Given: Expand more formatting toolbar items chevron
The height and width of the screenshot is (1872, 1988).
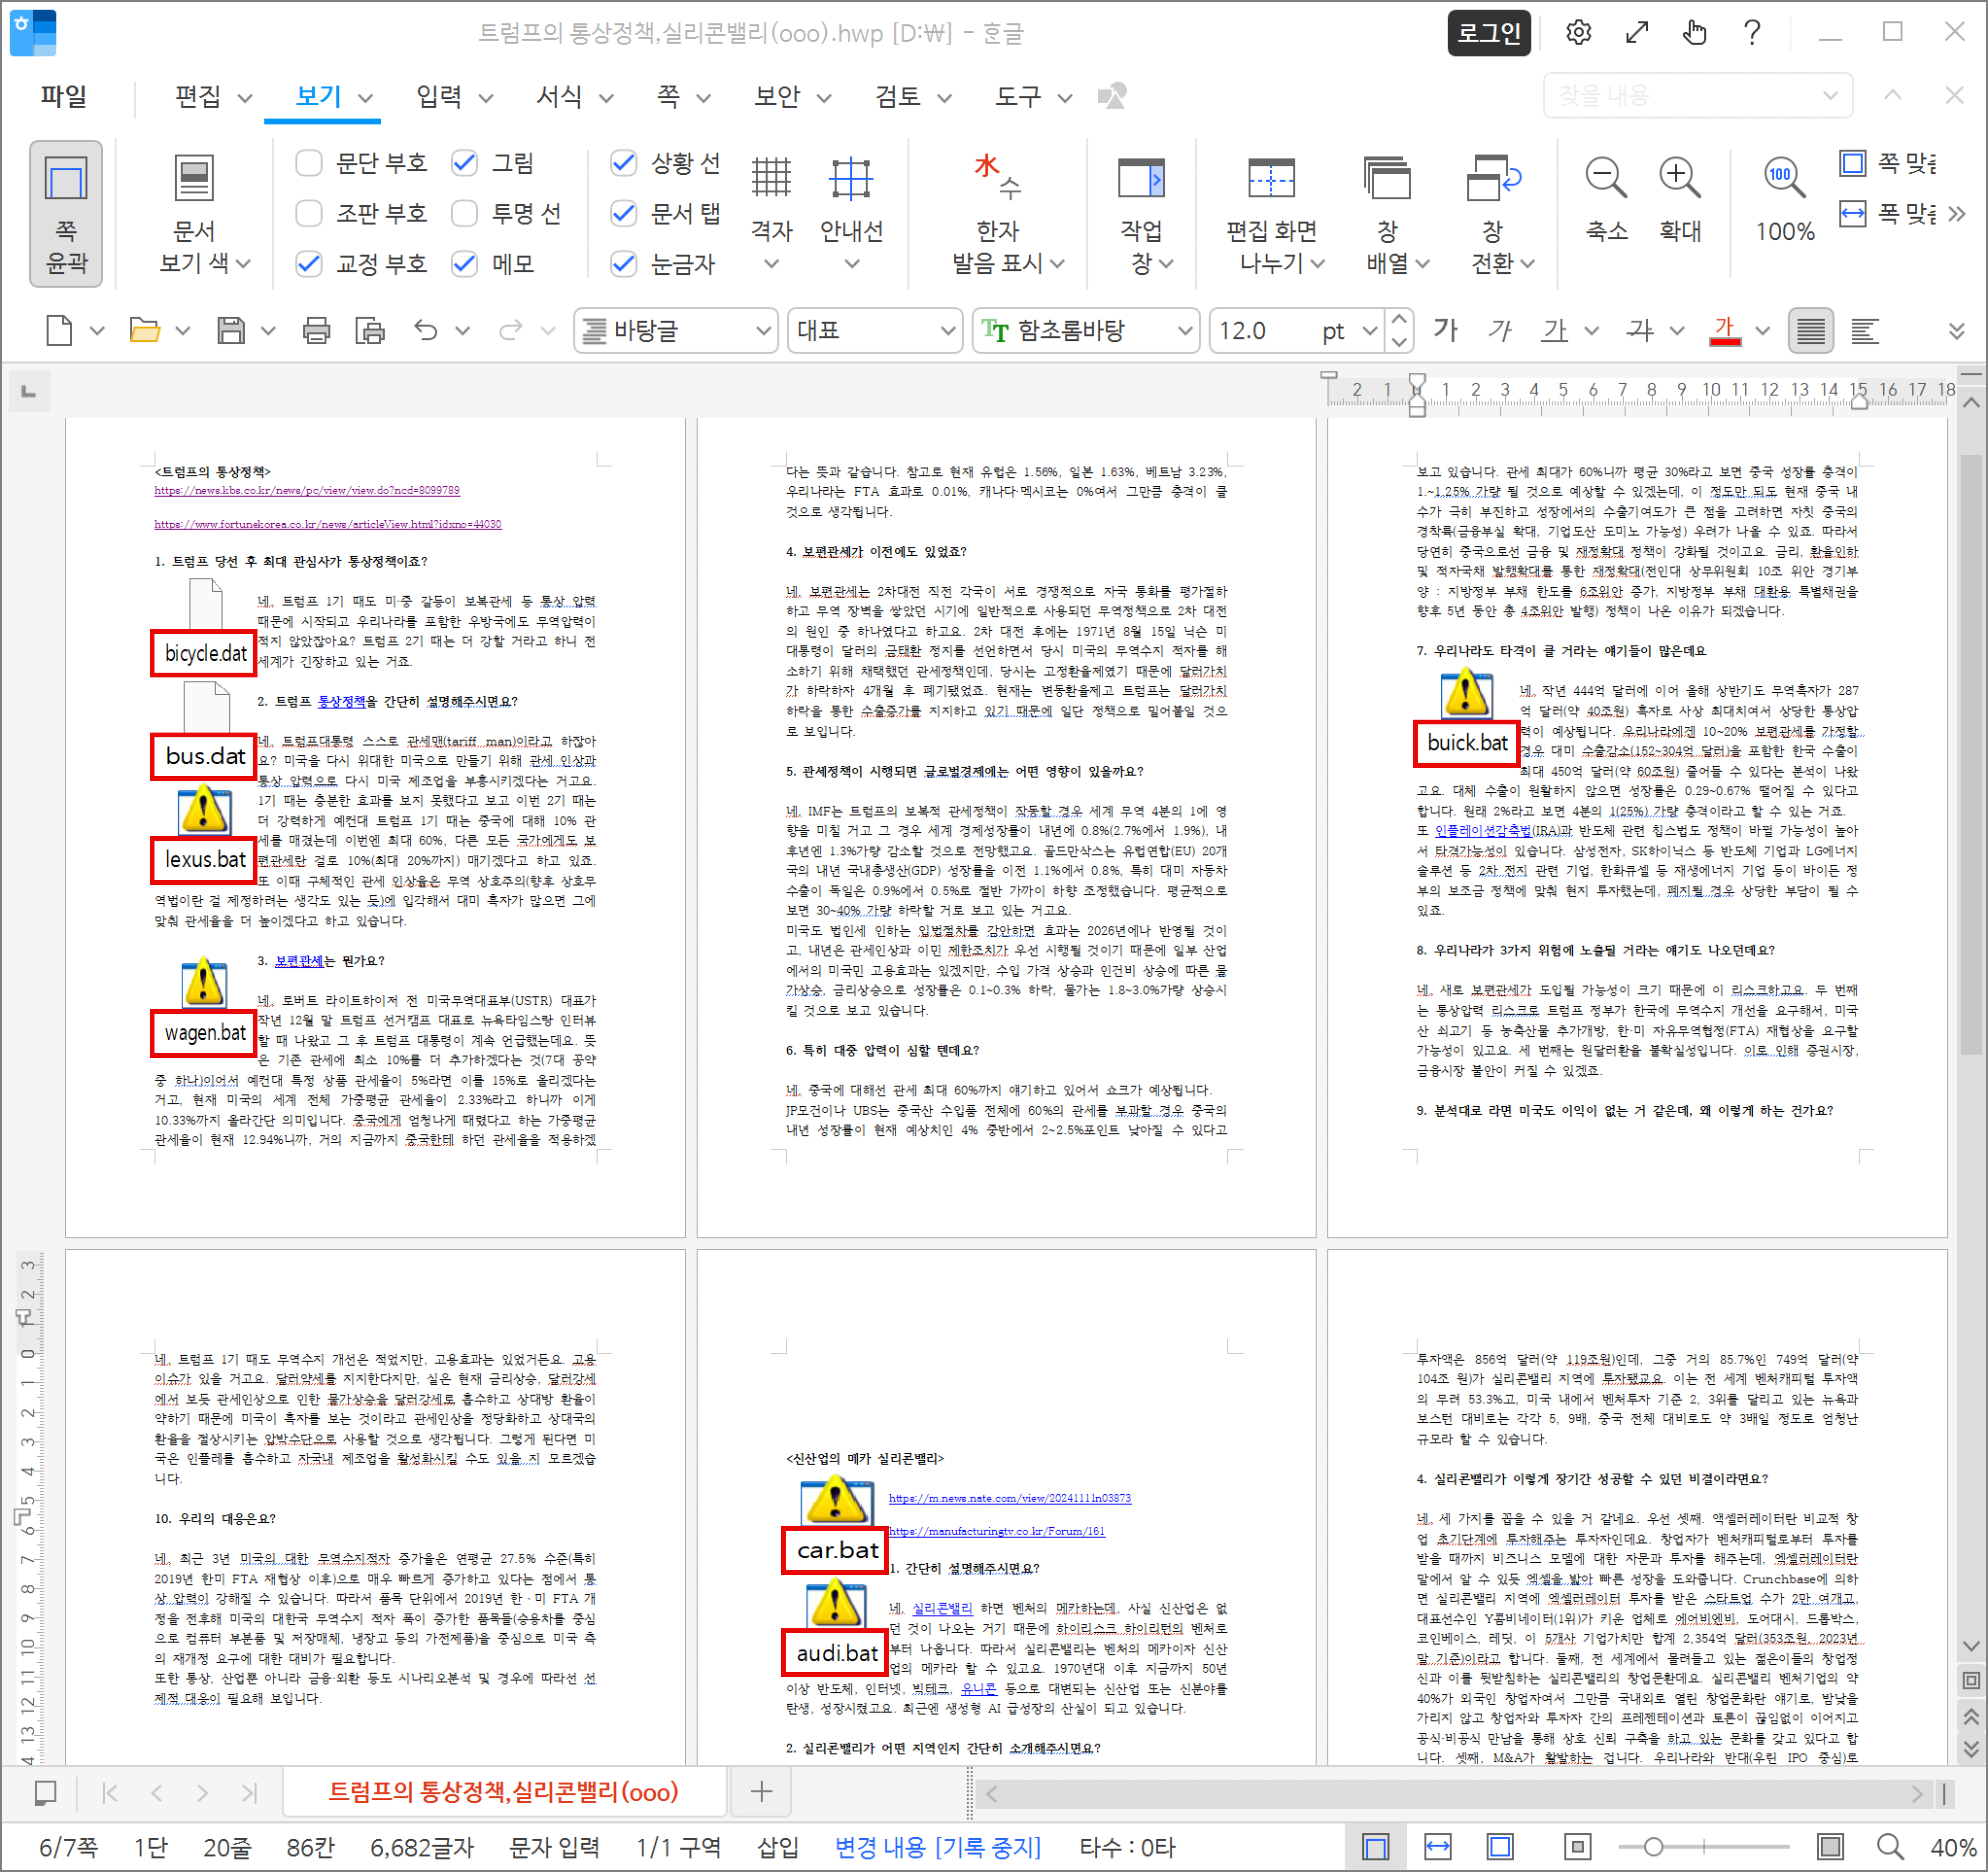Looking at the screenshot, I should 1957,331.
